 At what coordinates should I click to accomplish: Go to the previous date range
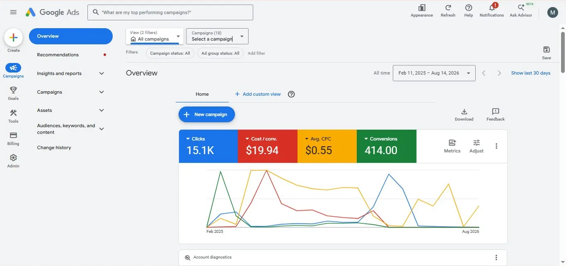pyautogui.click(x=484, y=73)
